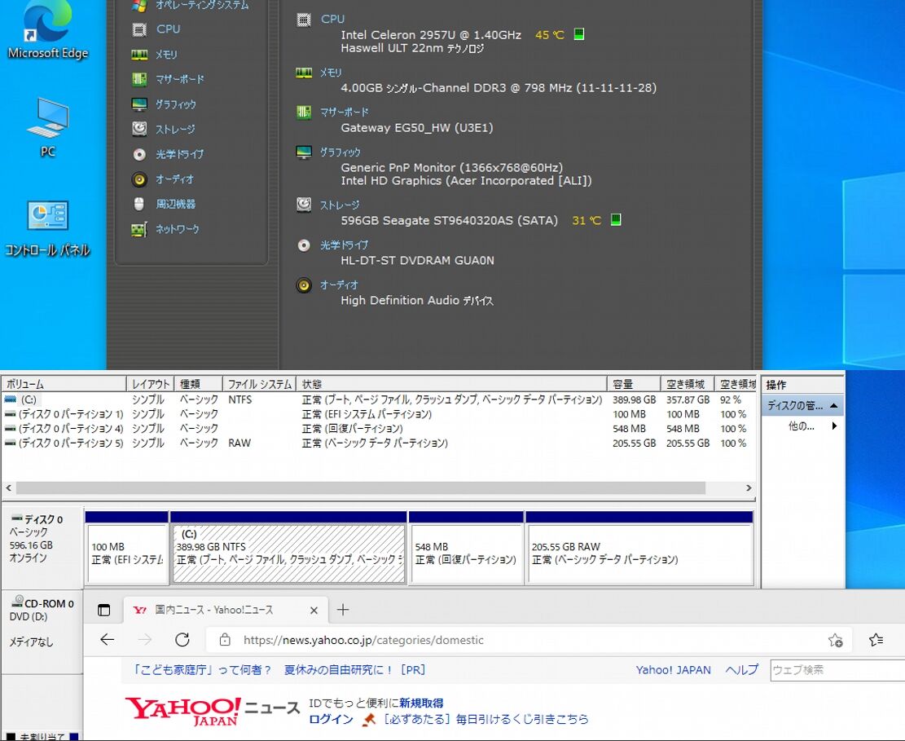This screenshot has height=741, width=905.
Task: Open the ストレージ heading in summary pane
Action: pos(340,205)
